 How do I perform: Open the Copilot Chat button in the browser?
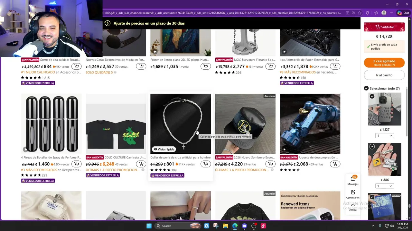click(x=403, y=13)
